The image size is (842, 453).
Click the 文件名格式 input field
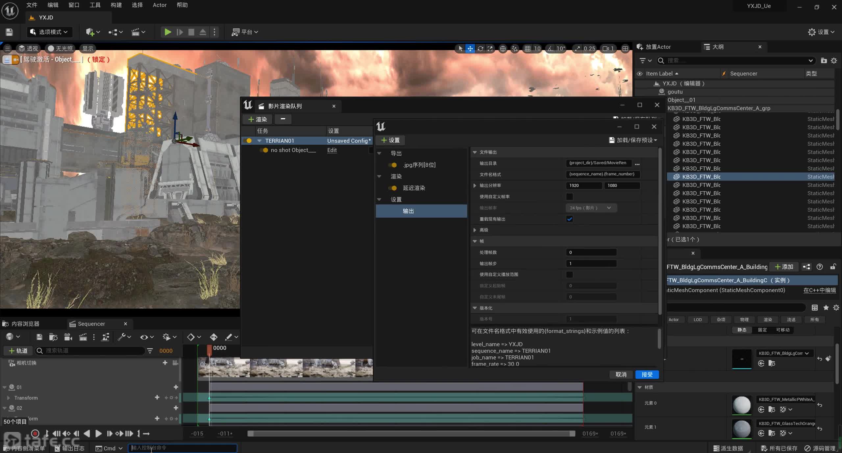pos(603,174)
